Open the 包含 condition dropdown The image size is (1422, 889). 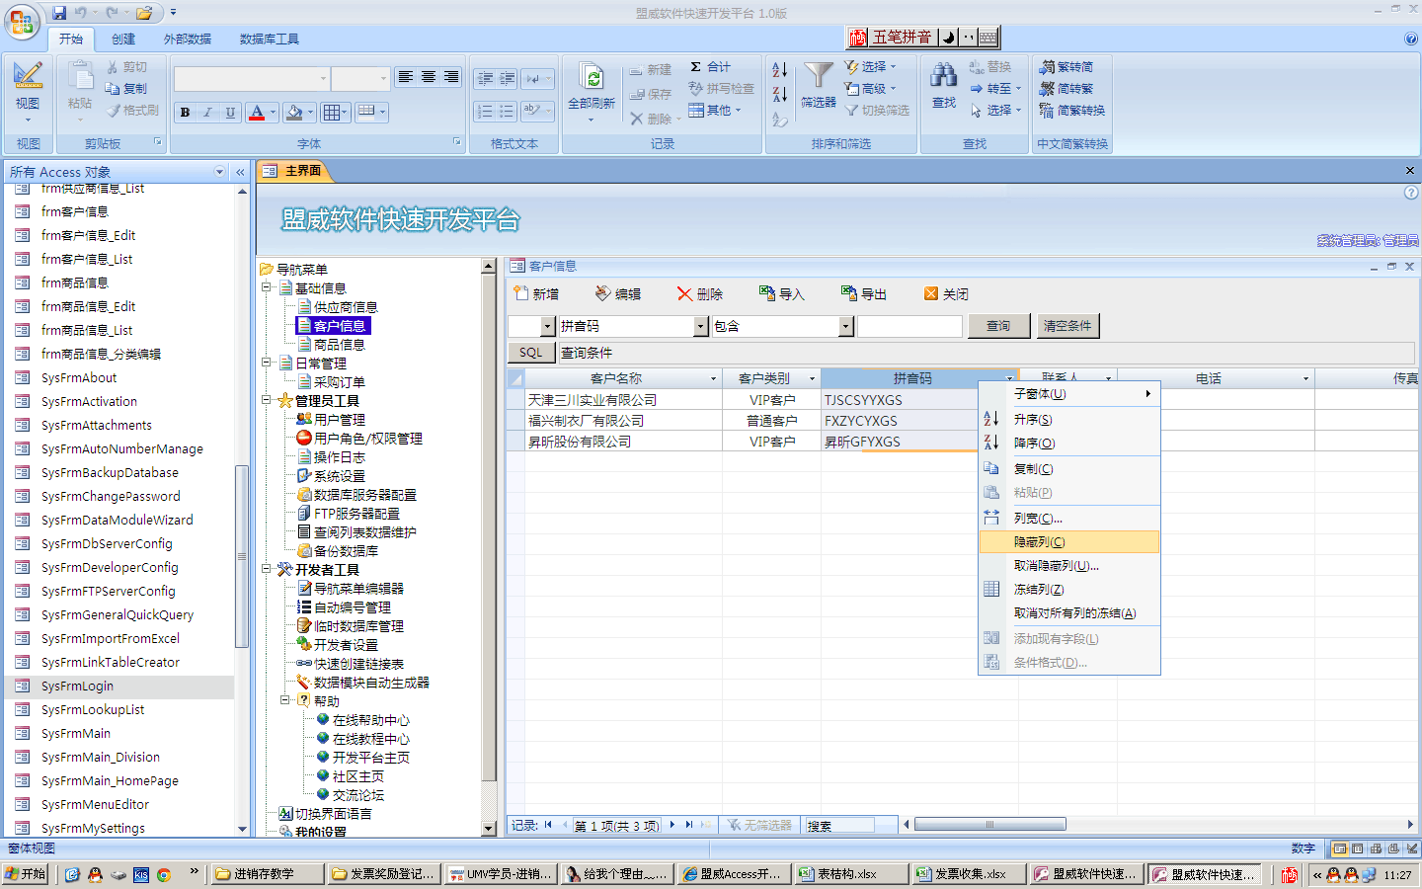845,327
